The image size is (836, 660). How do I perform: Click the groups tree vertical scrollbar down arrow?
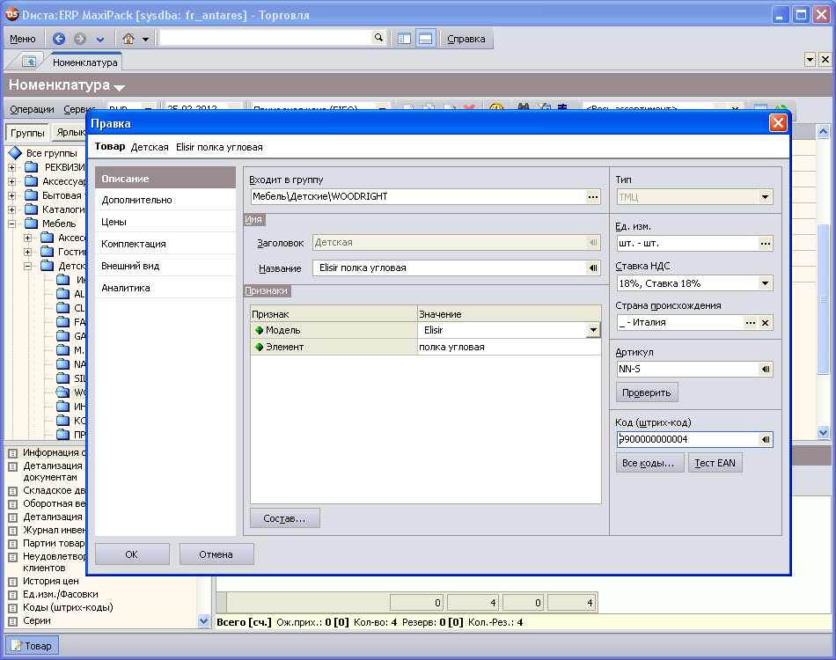click(x=204, y=620)
